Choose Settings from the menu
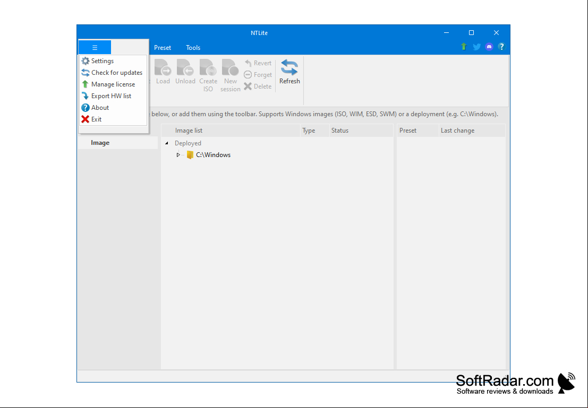Viewport: 588px width, 408px height. (113, 60)
